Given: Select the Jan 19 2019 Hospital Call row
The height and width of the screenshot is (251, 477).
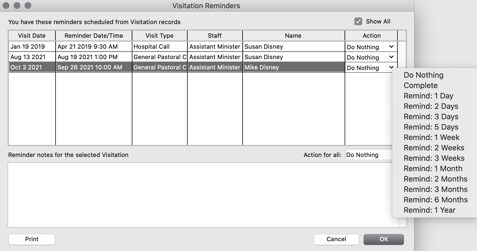Looking at the screenshot, I should [160, 47].
